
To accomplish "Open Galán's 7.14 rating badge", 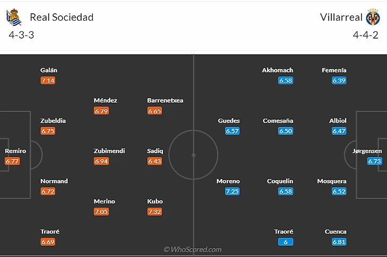I will click(48, 81).
